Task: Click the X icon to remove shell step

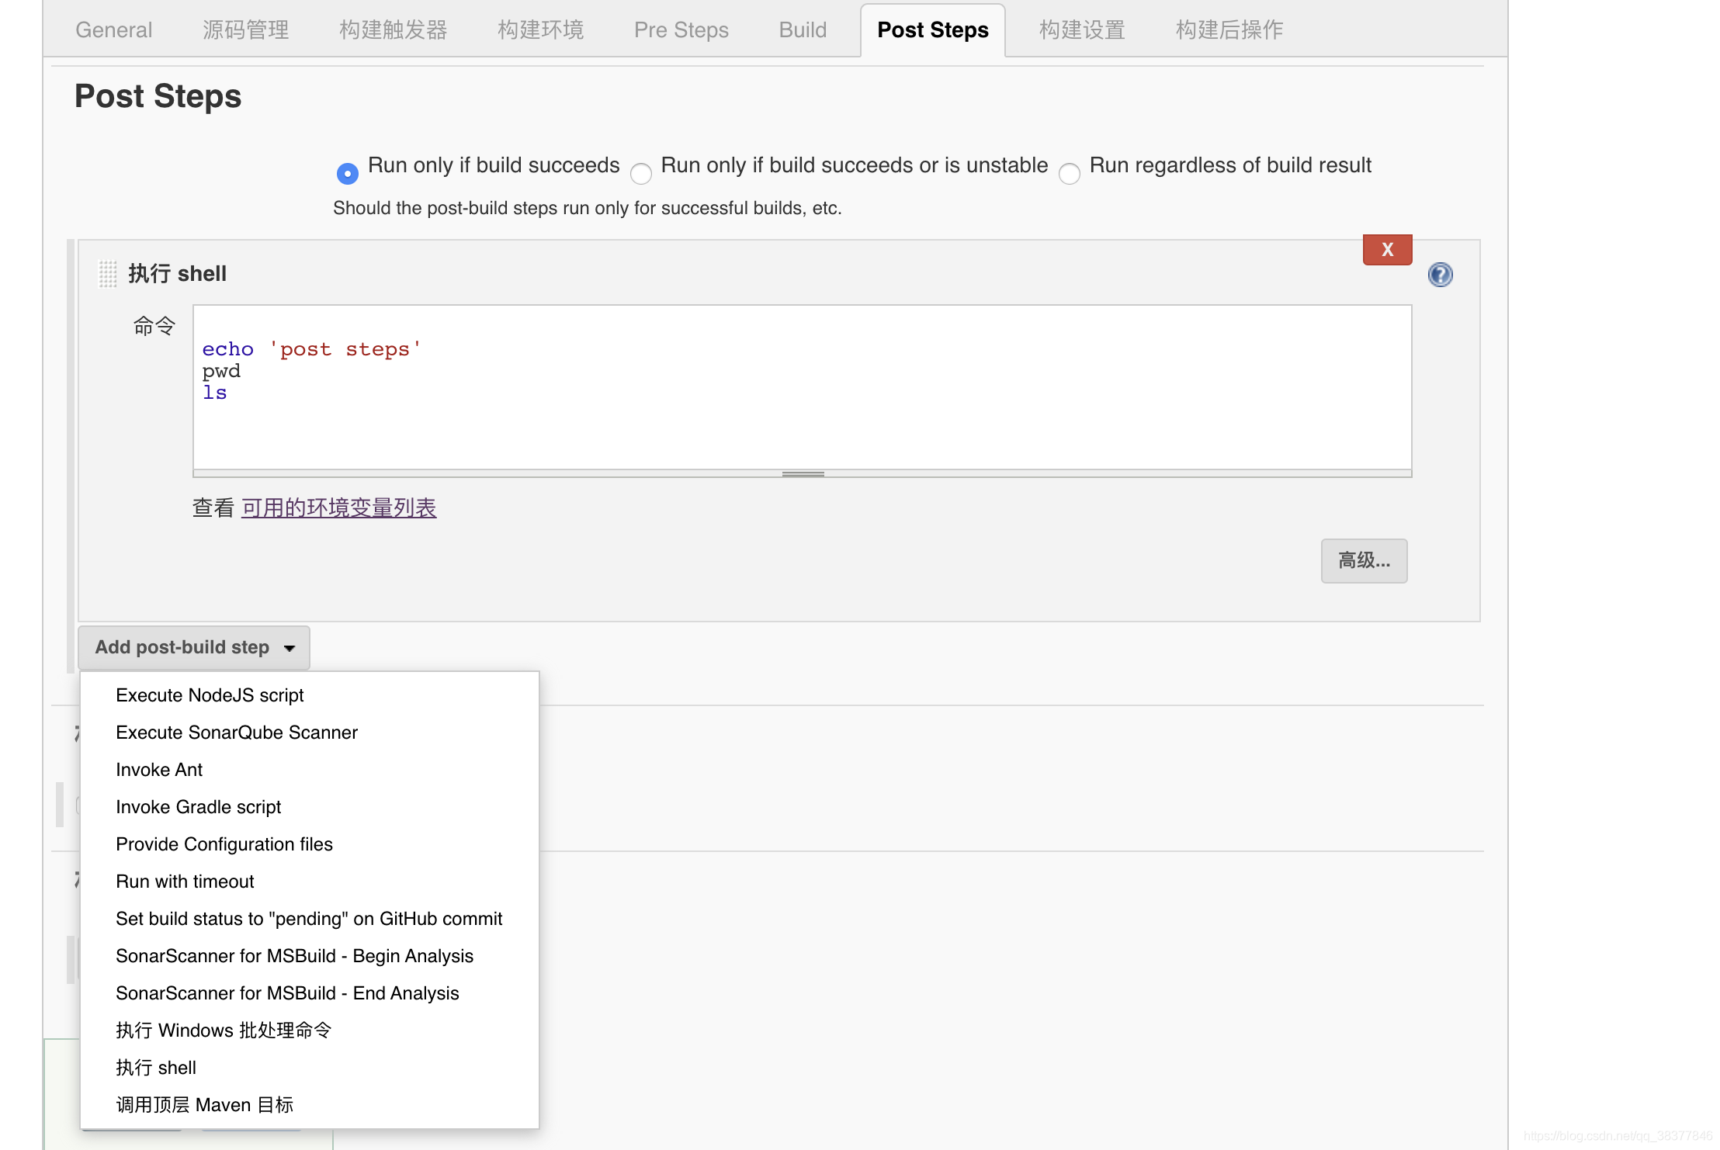Action: tap(1388, 249)
